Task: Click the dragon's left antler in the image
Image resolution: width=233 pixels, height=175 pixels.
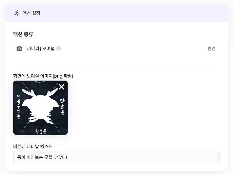Action: [28, 92]
